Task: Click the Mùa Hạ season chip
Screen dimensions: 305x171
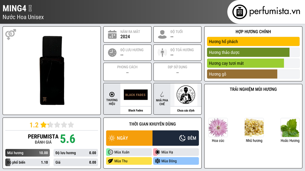Action: click(x=176, y=152)
